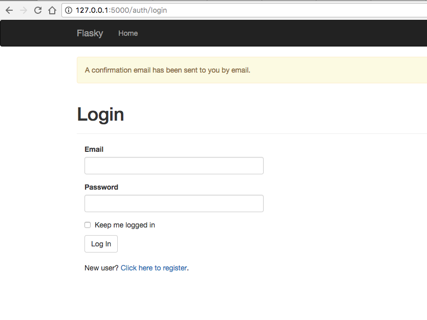Open the Flasky brand link
Image resolution: width=427 pixels, height=320 pixels.
click(x=90, y=33)
